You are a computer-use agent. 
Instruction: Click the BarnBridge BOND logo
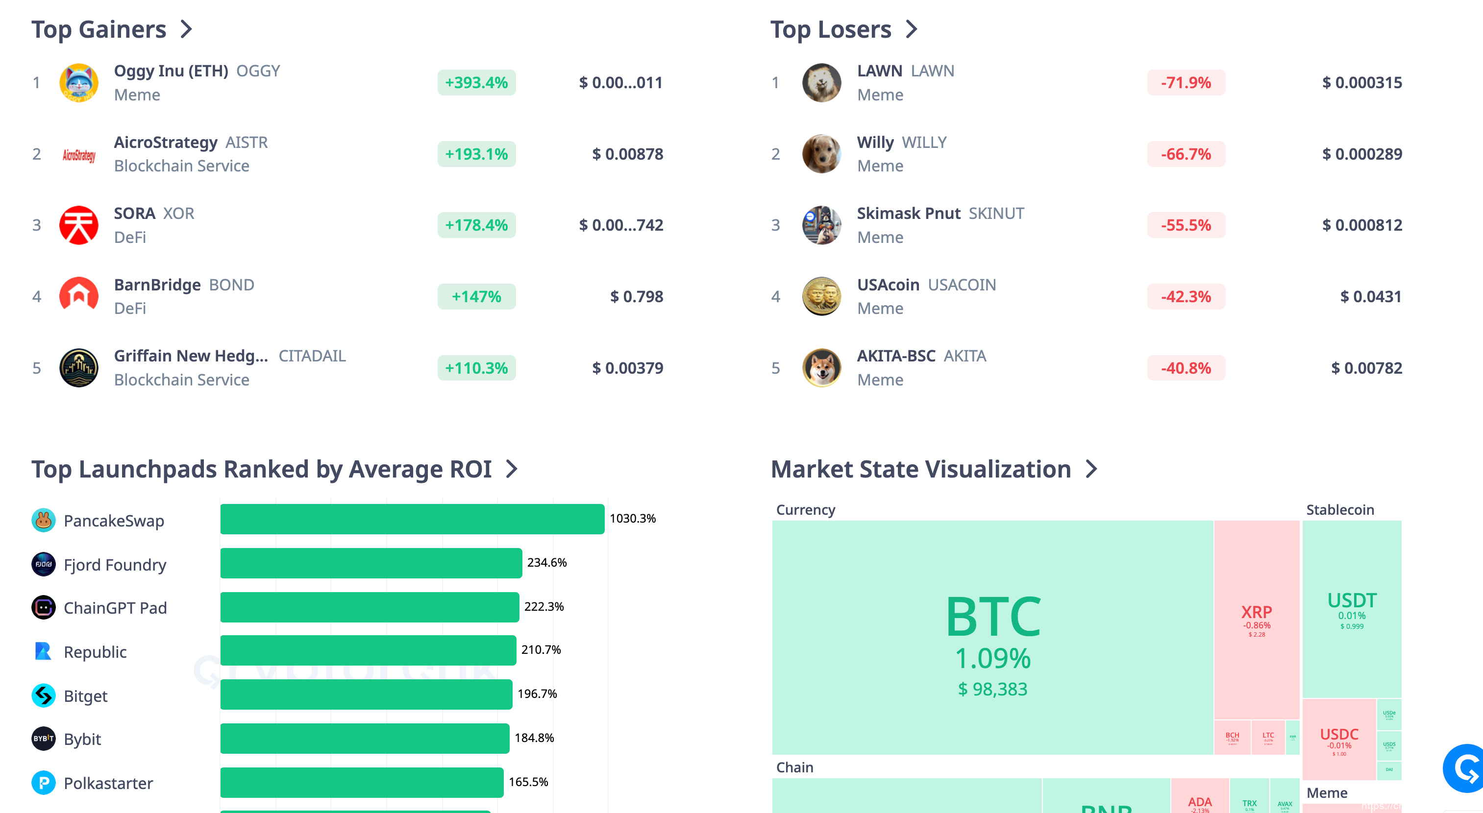coord(79,296)
